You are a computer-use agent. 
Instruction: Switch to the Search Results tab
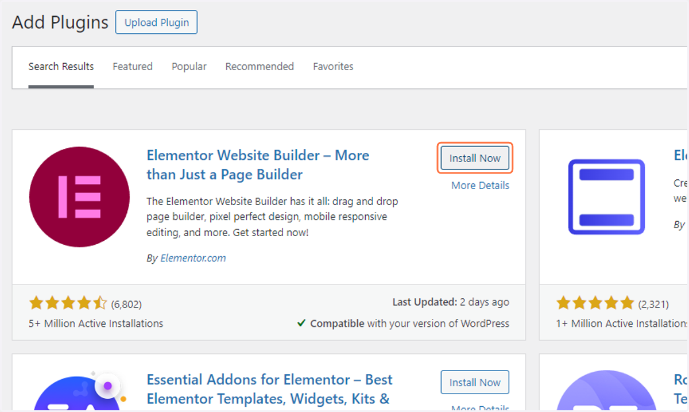coord(61,67)
